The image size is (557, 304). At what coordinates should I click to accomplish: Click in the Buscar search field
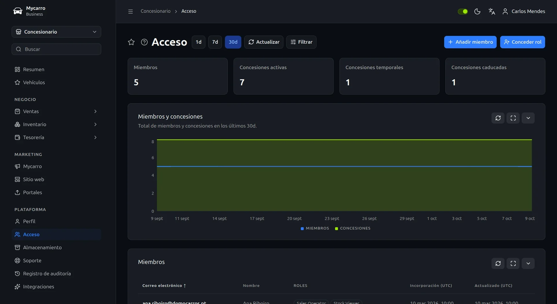(56, 49)
